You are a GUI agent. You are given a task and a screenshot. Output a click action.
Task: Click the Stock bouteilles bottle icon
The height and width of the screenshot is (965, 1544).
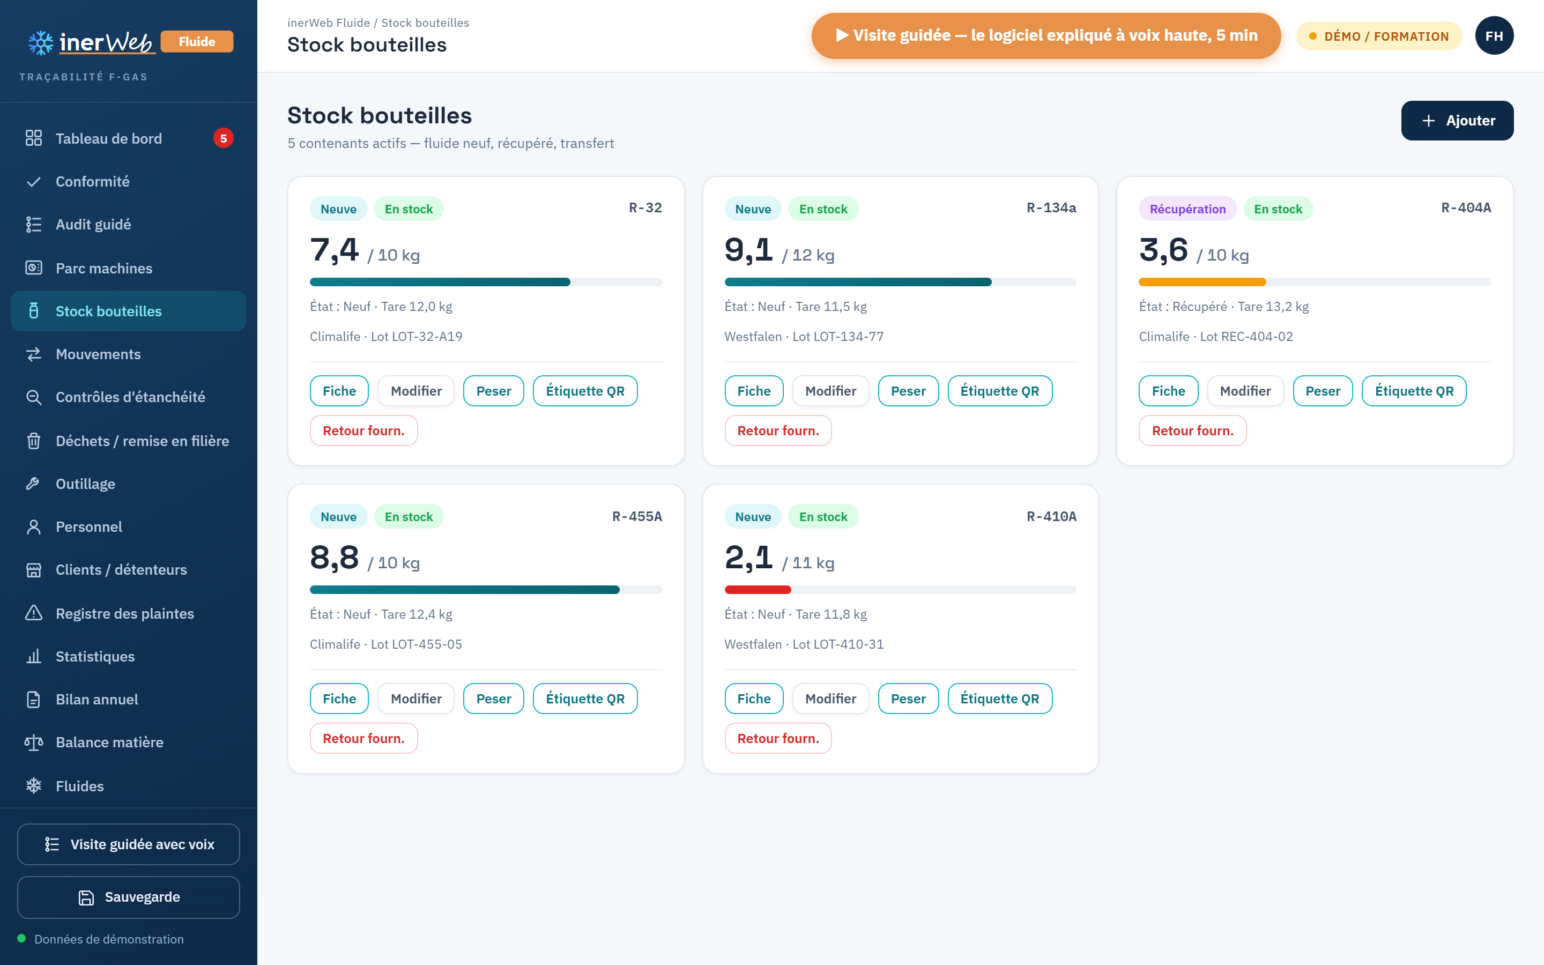tap(34, 311)
